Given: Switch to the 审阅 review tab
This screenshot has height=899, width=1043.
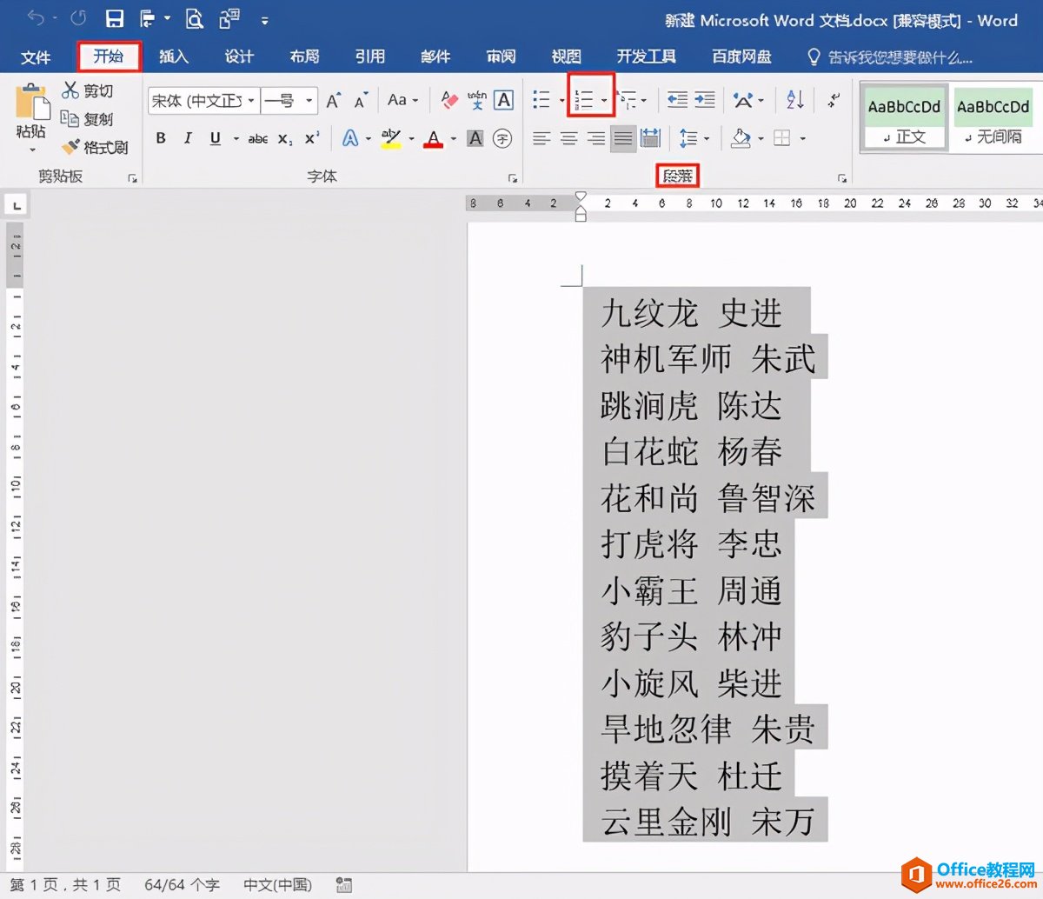Looking at the screenshot, I should coord(501,57).
